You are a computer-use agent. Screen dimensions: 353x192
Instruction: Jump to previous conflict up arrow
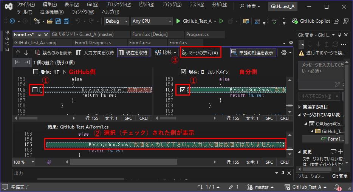18,53
